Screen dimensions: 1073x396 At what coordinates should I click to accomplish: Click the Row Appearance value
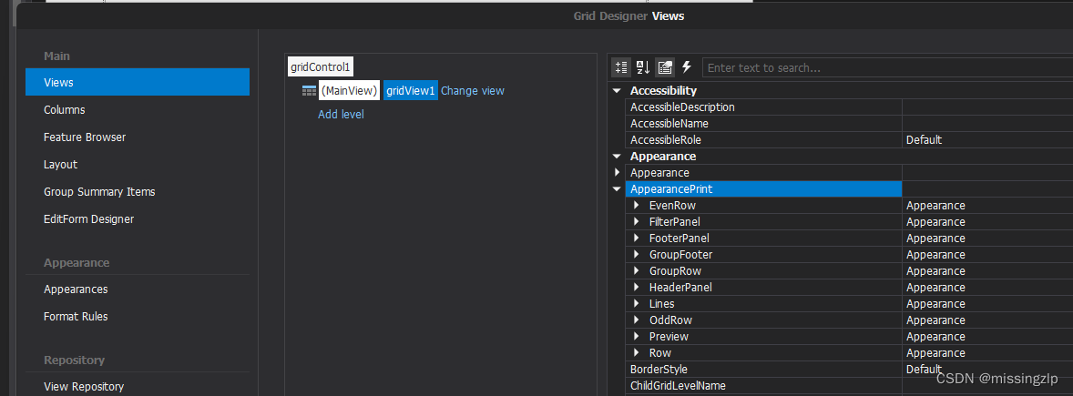click(935, 353)
